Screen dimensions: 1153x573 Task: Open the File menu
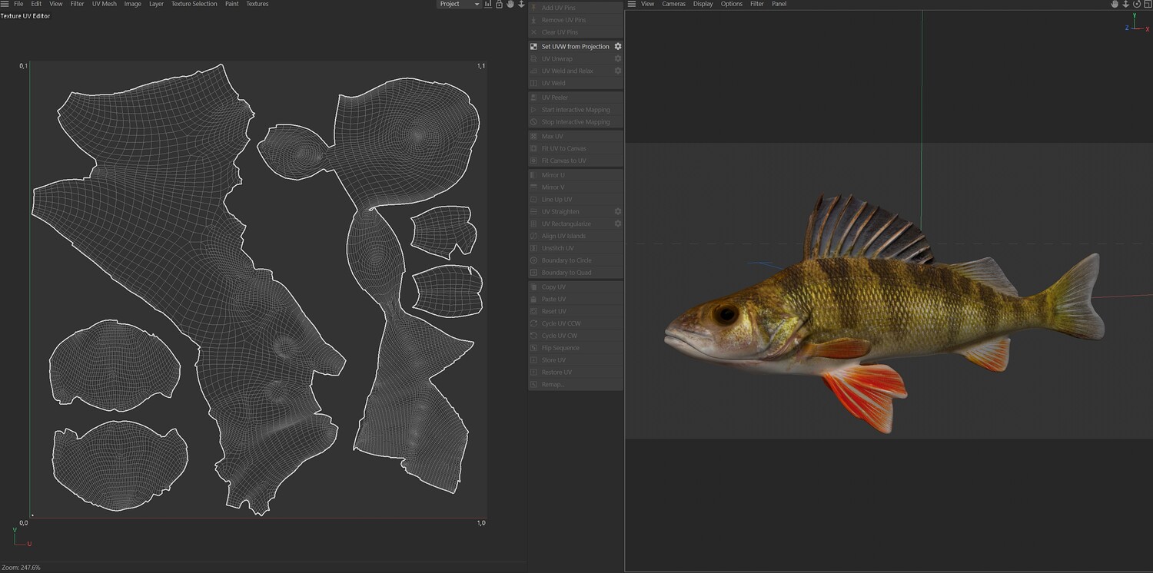click(x=18, y=4)
